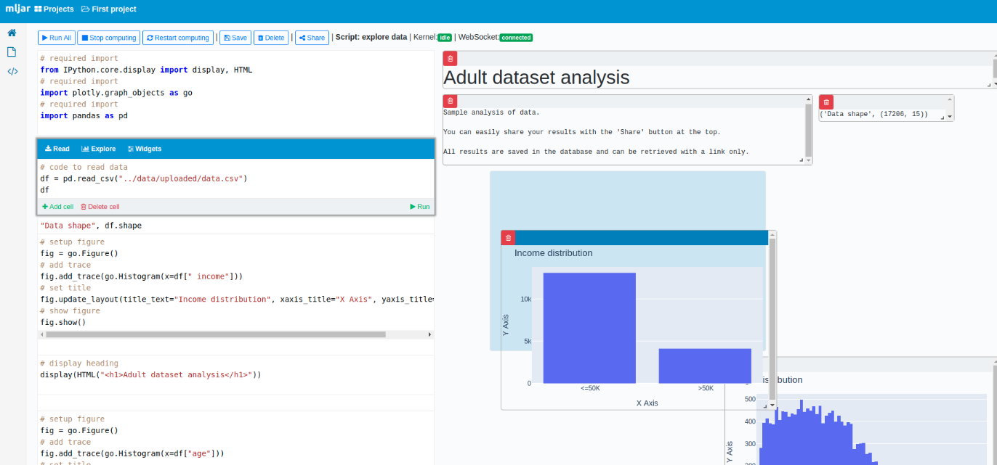Run the active cell
The width and height of the screenshot is (997, 465).
tap(420, 207)
